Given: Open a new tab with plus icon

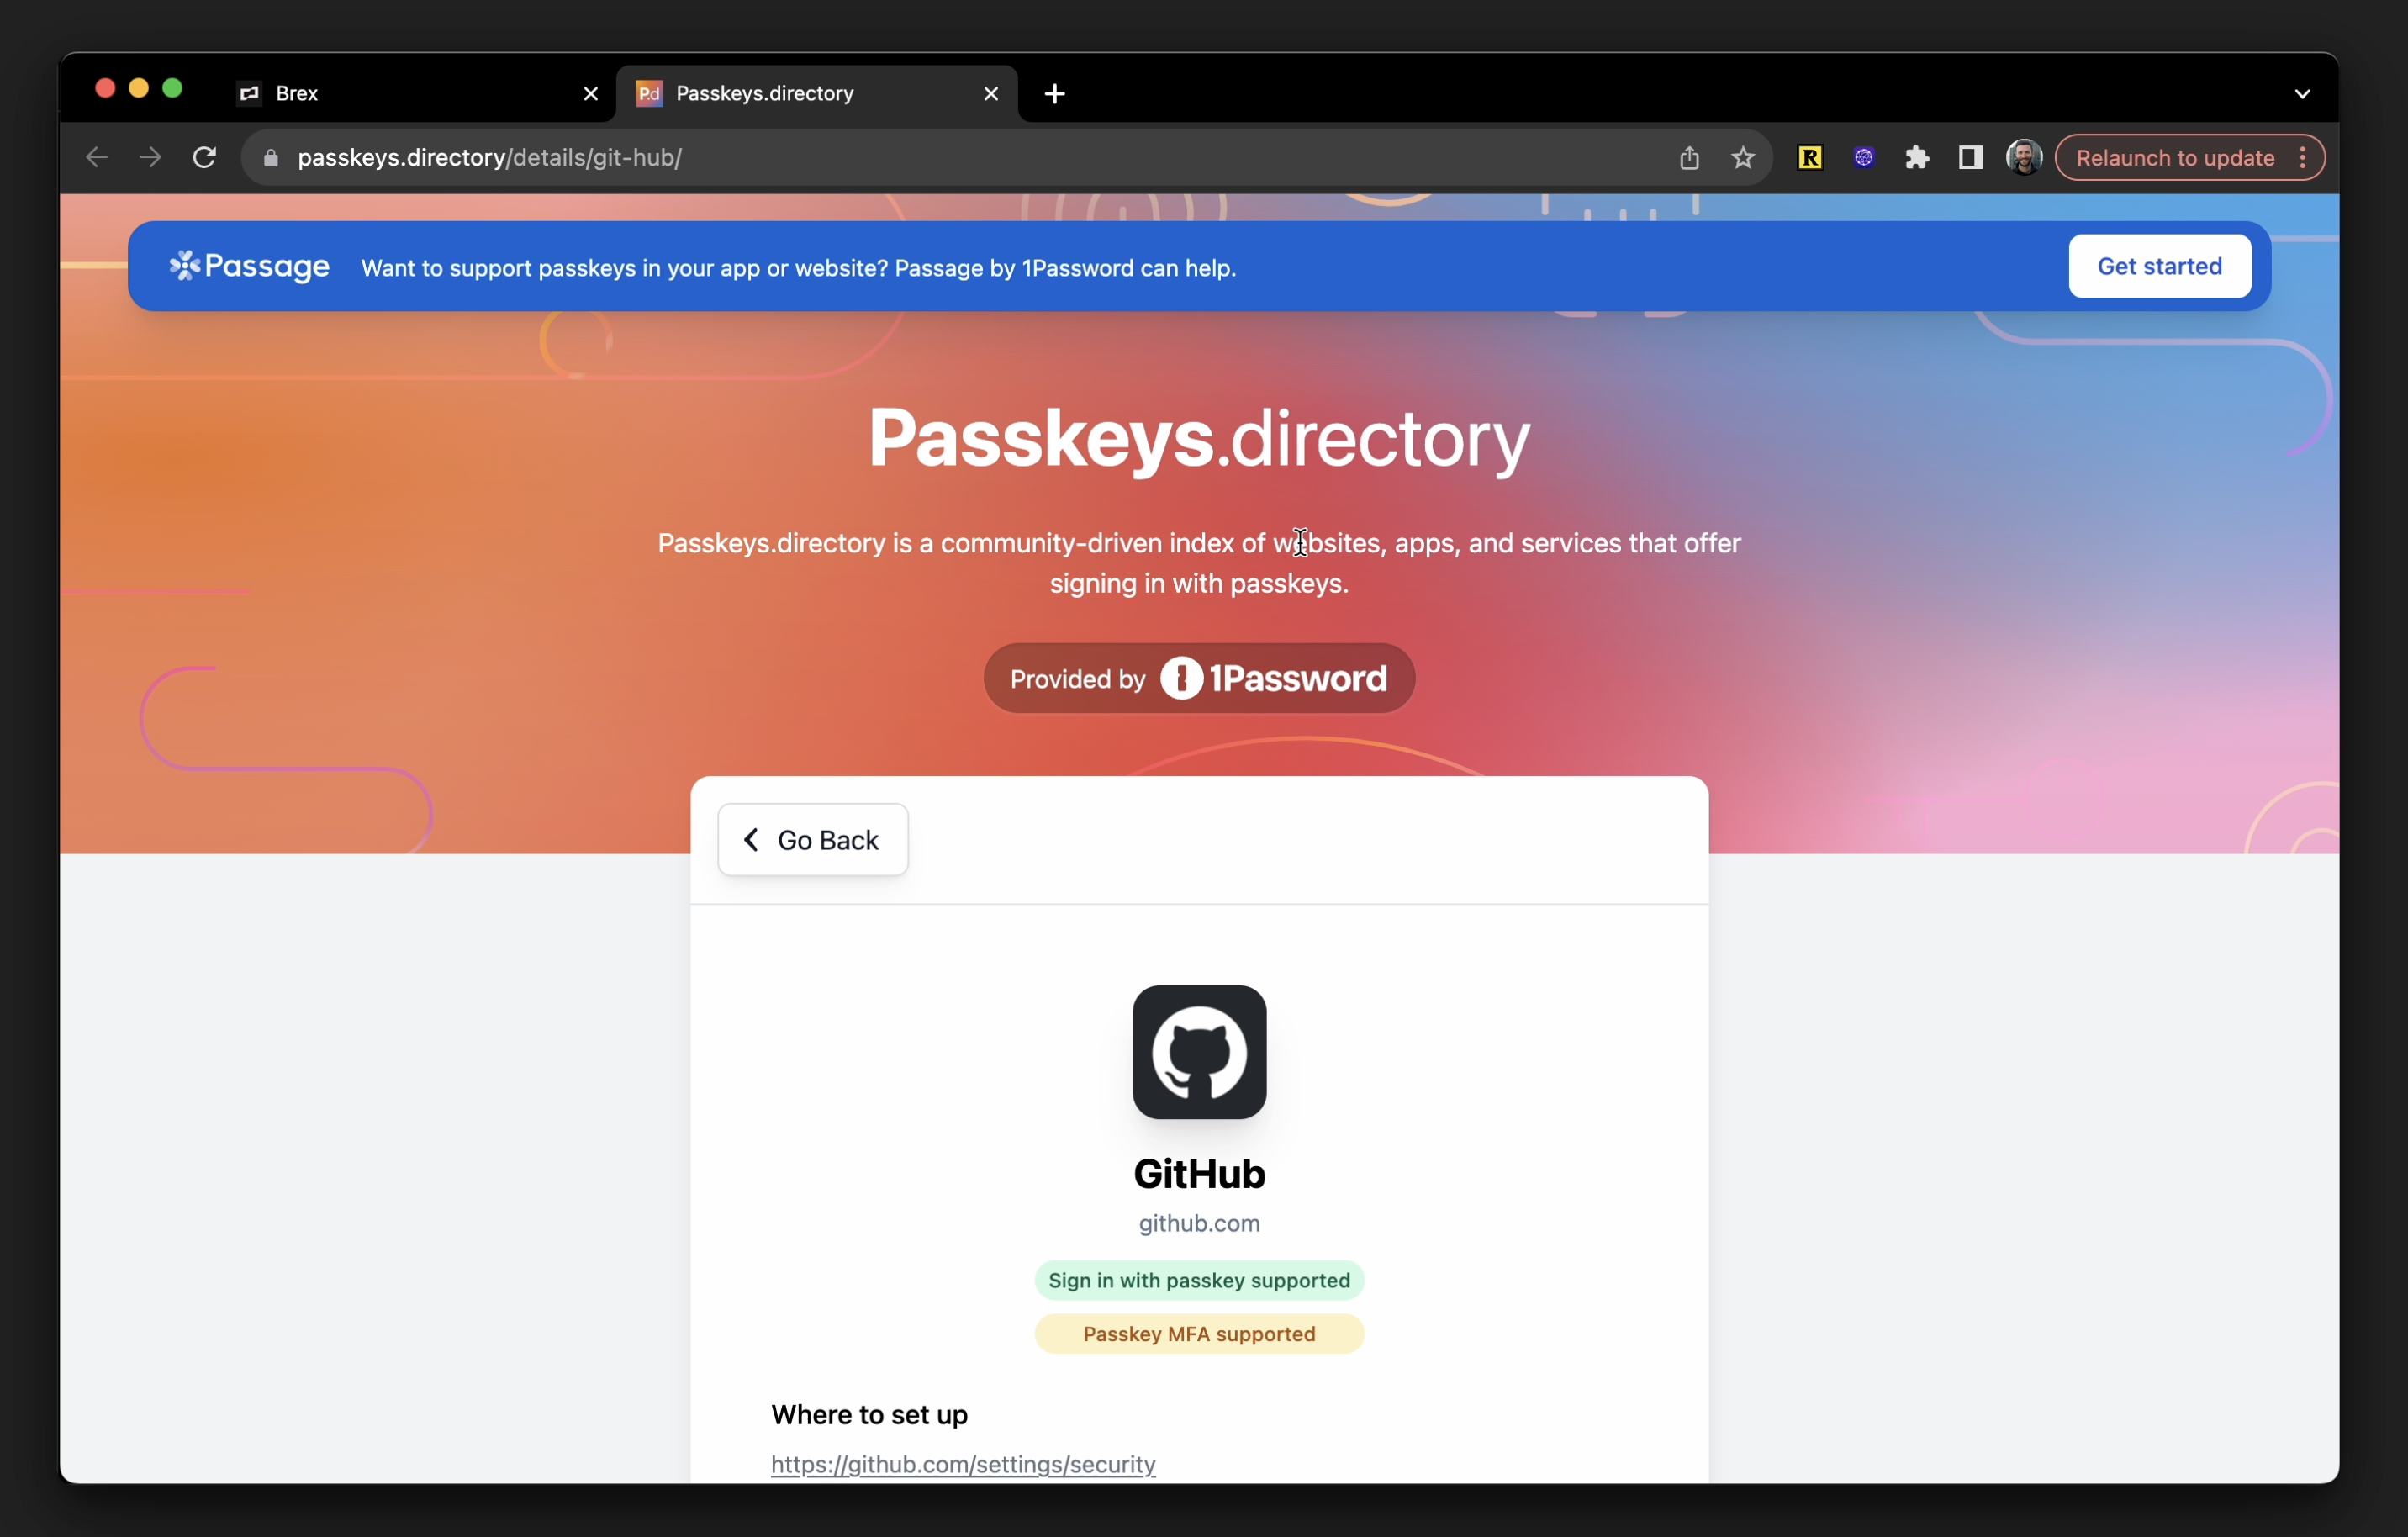Looking at the screenshot, I should click(x=1055, y=93).
